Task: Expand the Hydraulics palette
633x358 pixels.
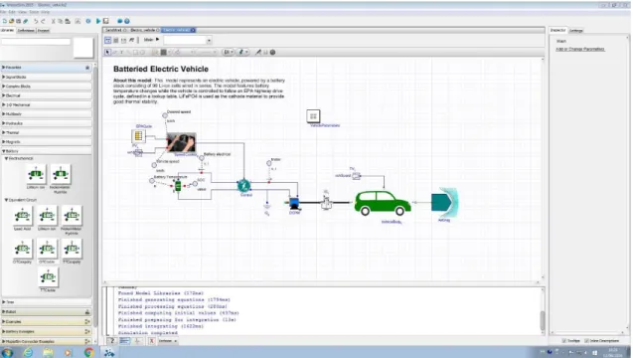Action: (x=47, y=123)
